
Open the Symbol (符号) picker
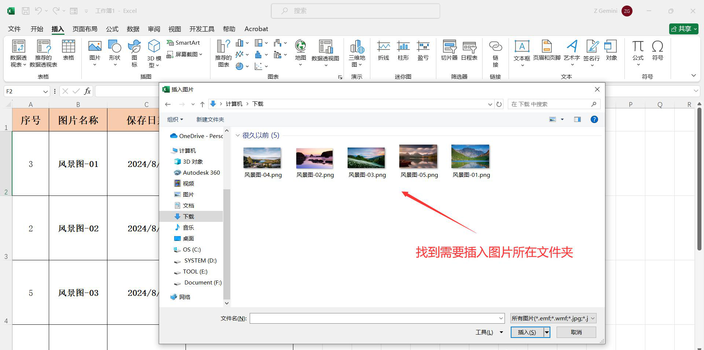tap(657, 50)
